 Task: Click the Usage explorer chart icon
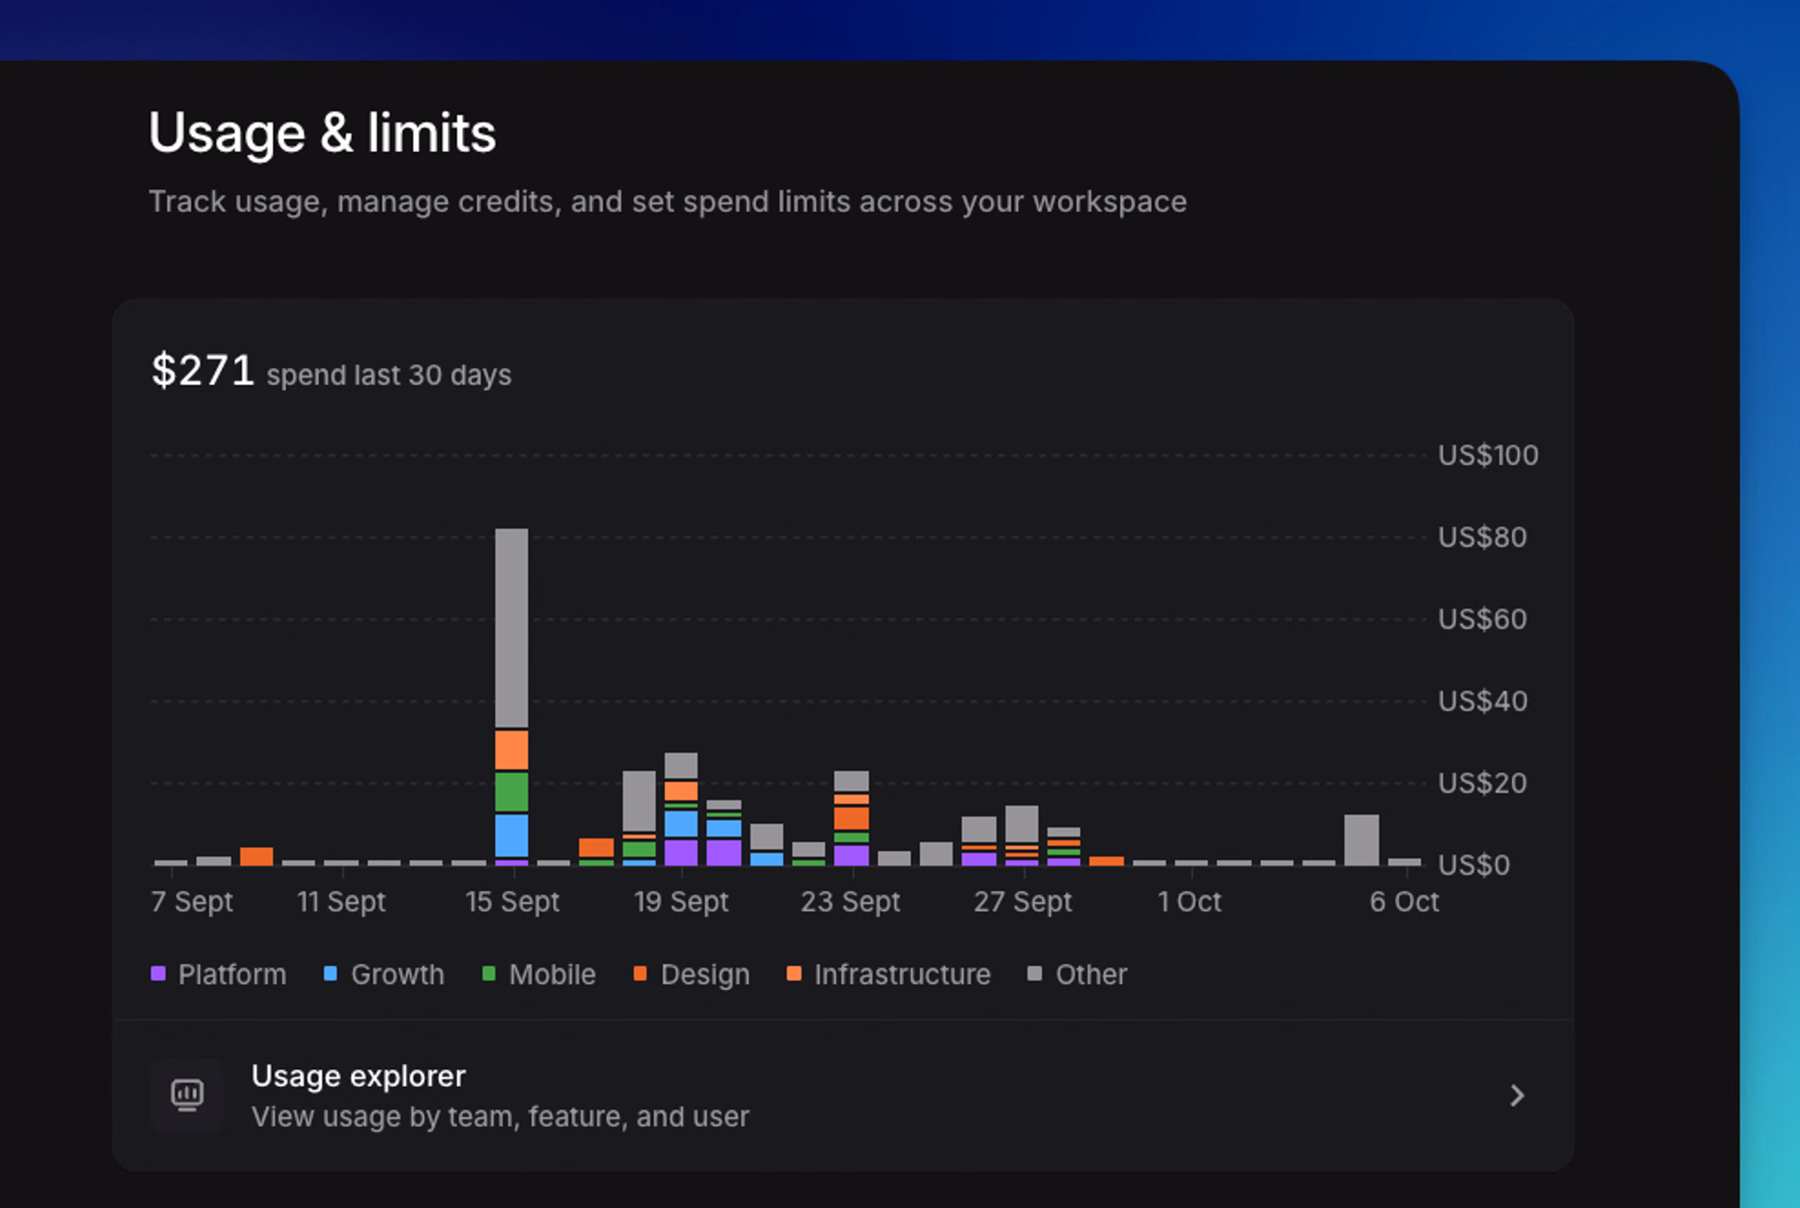click(x=187, y=1095)
